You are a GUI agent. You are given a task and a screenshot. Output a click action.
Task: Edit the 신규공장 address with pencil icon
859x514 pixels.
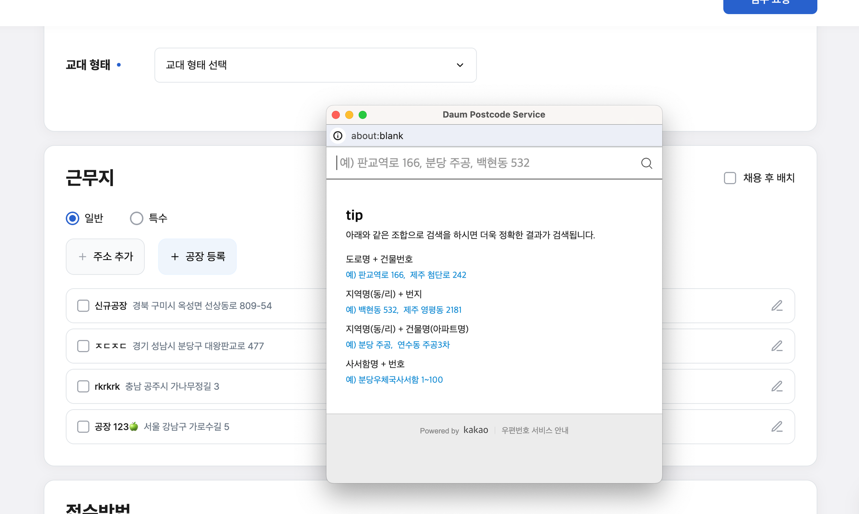point(777,306)
